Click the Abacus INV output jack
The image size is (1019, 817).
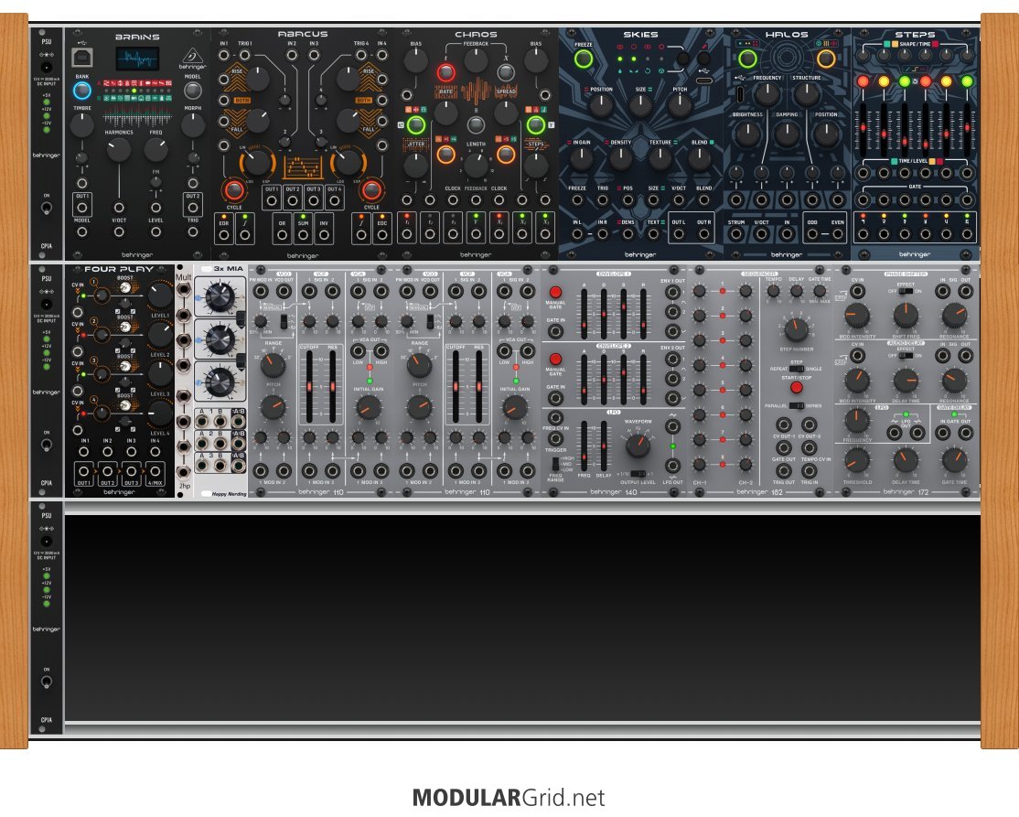(324, 234)
